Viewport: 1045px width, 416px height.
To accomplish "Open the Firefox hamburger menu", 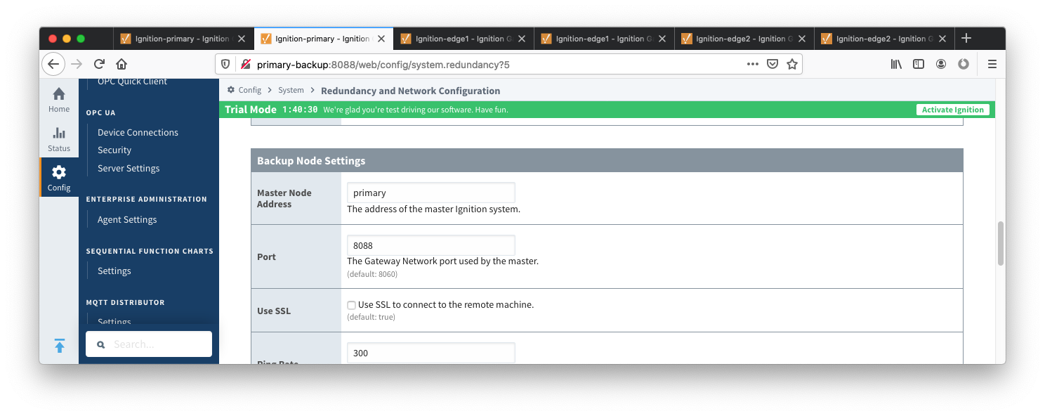I will click(992, 64).
